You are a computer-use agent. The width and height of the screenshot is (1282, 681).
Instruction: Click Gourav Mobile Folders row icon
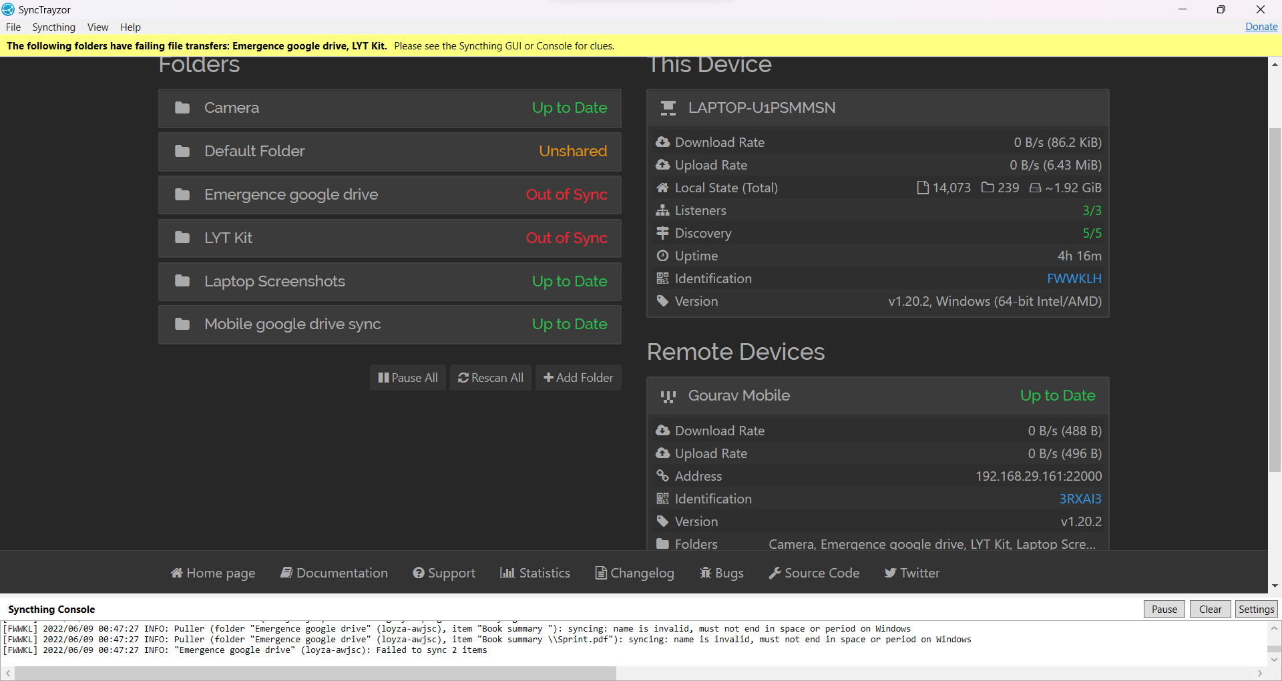(x=662, y=544)
